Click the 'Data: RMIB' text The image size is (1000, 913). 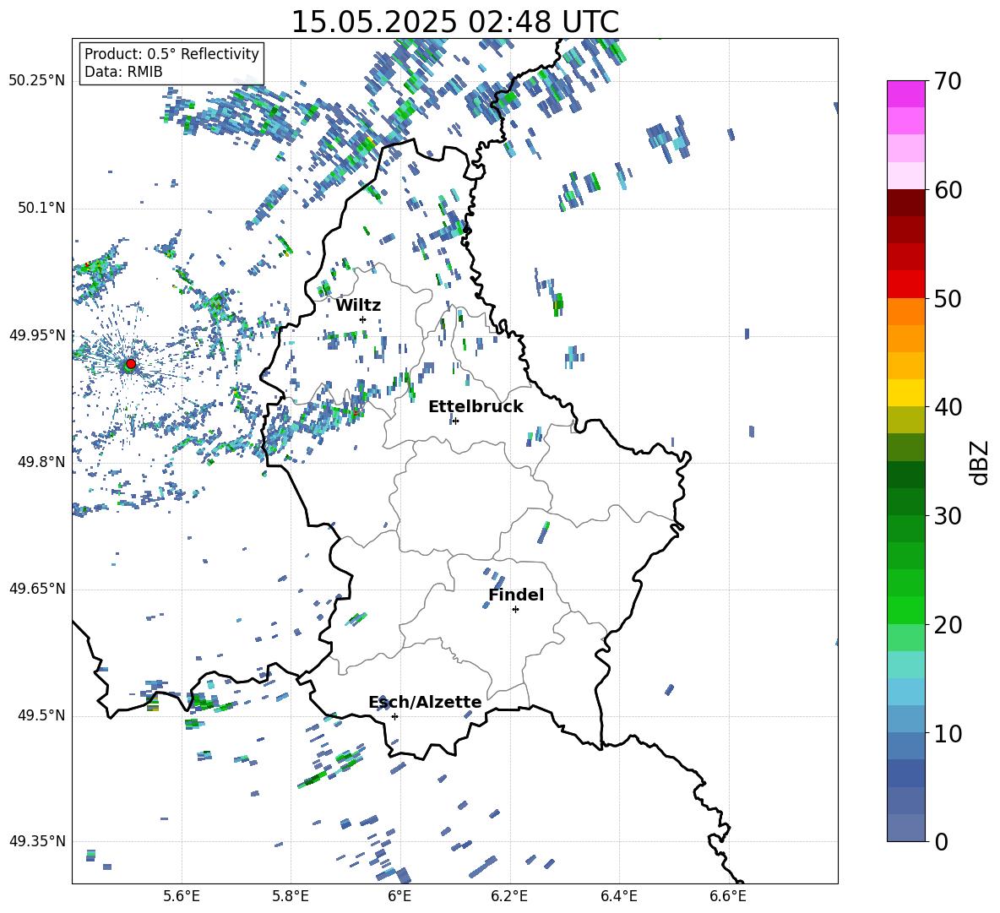[x=123, y=72]
